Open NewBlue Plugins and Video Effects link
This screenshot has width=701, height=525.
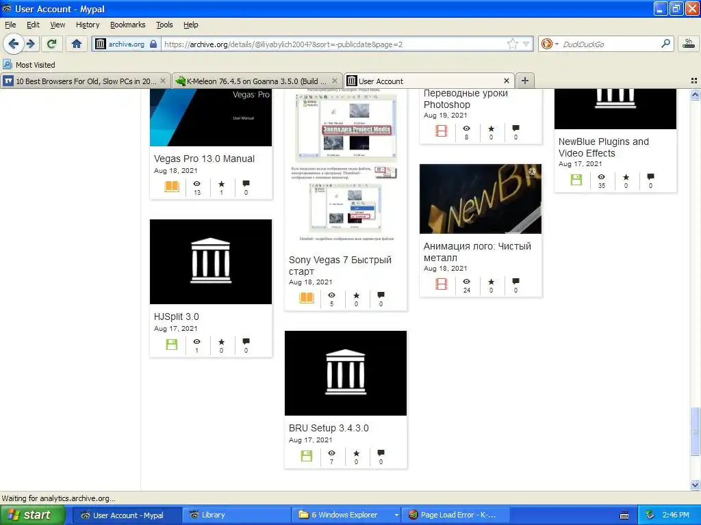(x=603, y=148)
